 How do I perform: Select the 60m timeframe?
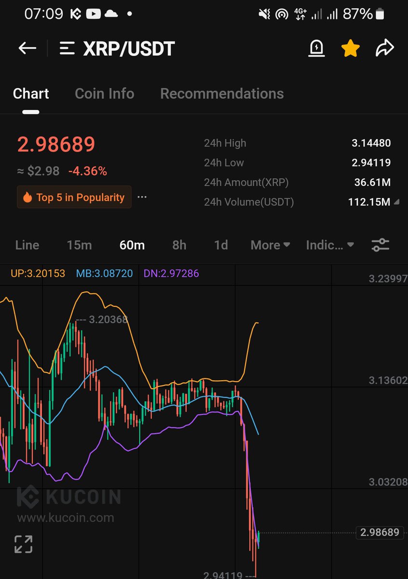pyautogui.click(x=132, y=245)
